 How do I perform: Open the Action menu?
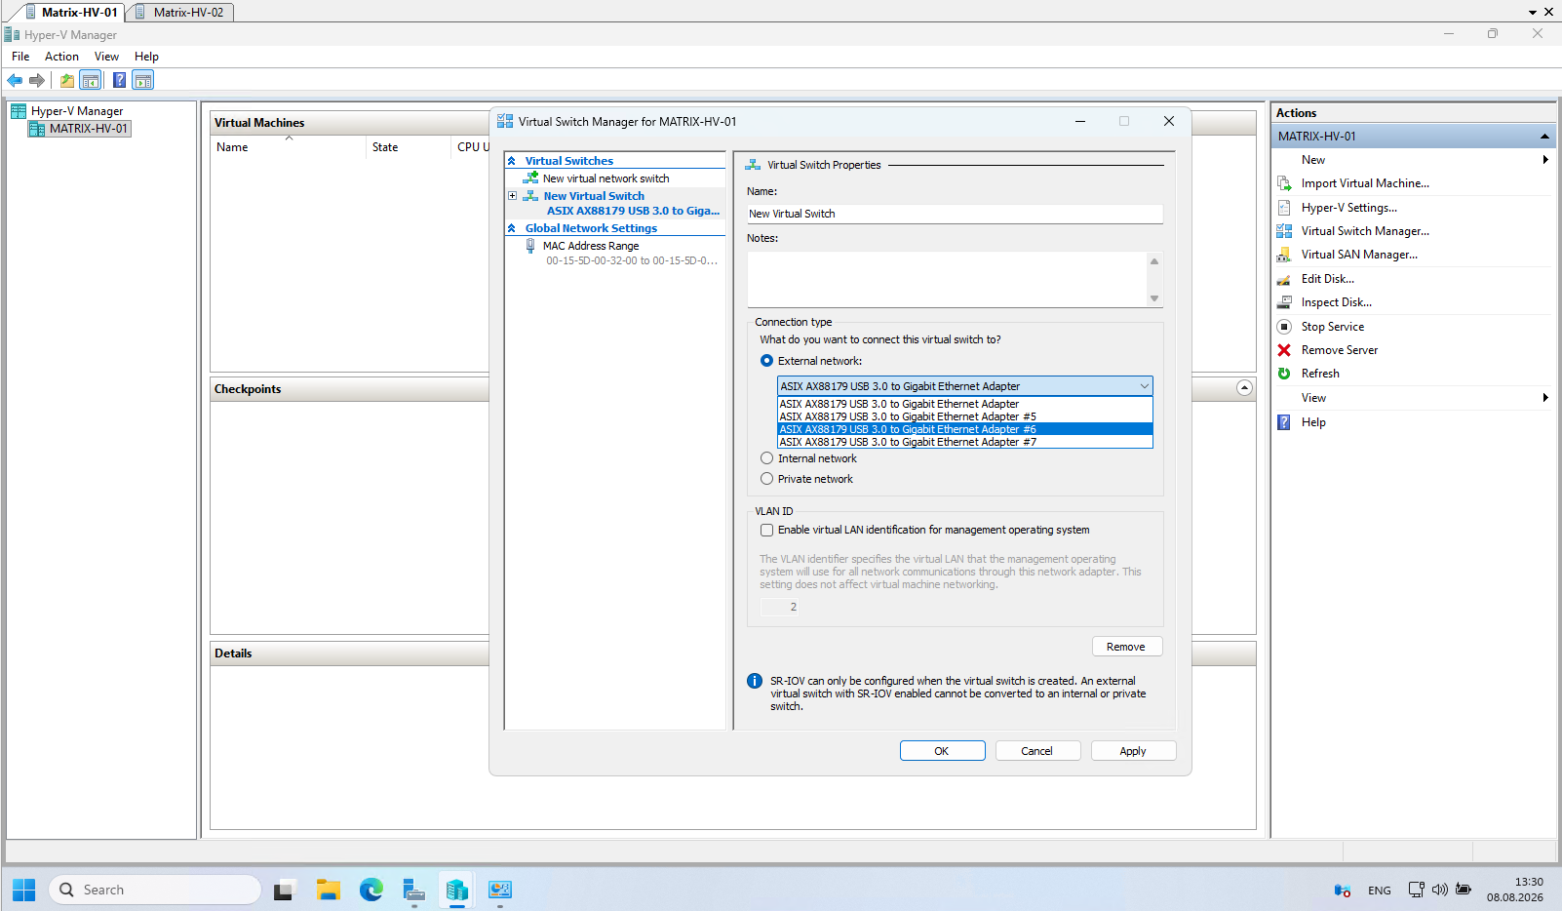point(61,57)
